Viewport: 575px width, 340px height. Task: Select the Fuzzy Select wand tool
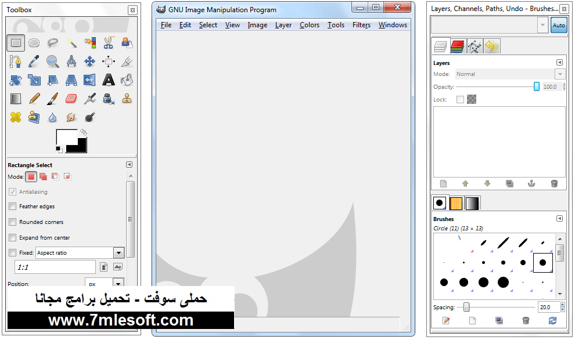[x=71, y=43]
